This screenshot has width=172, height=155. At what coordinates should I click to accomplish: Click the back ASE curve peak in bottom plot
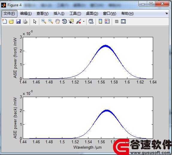pos(107,111)
